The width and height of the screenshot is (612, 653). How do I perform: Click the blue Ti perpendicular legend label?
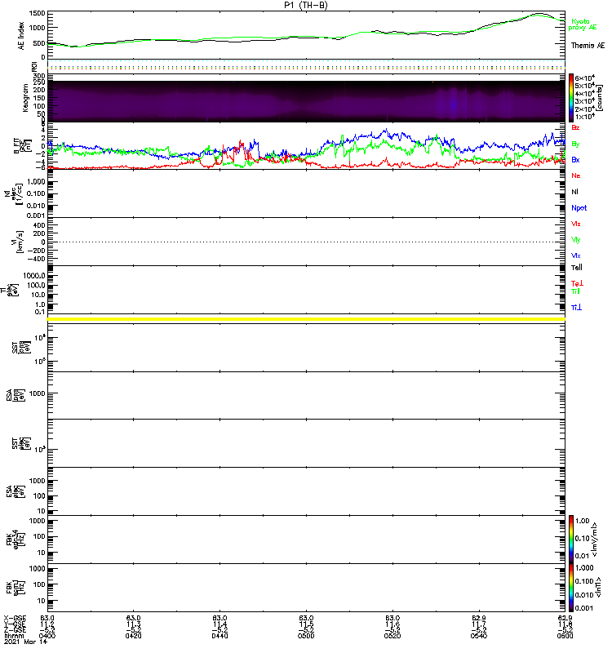576,308
